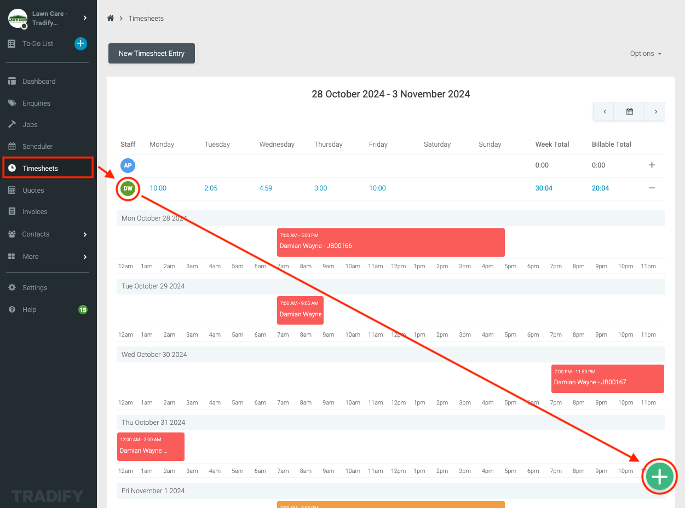Open Monday's 10:00 timesheet link
685x508 pixels.
158,188
